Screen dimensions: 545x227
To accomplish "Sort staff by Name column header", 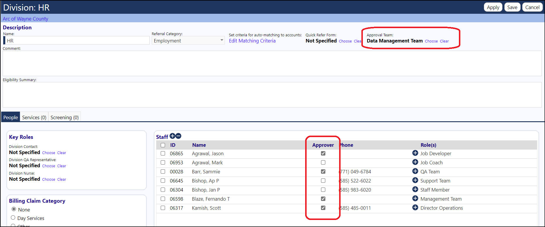I will click(x=199, y=145).
